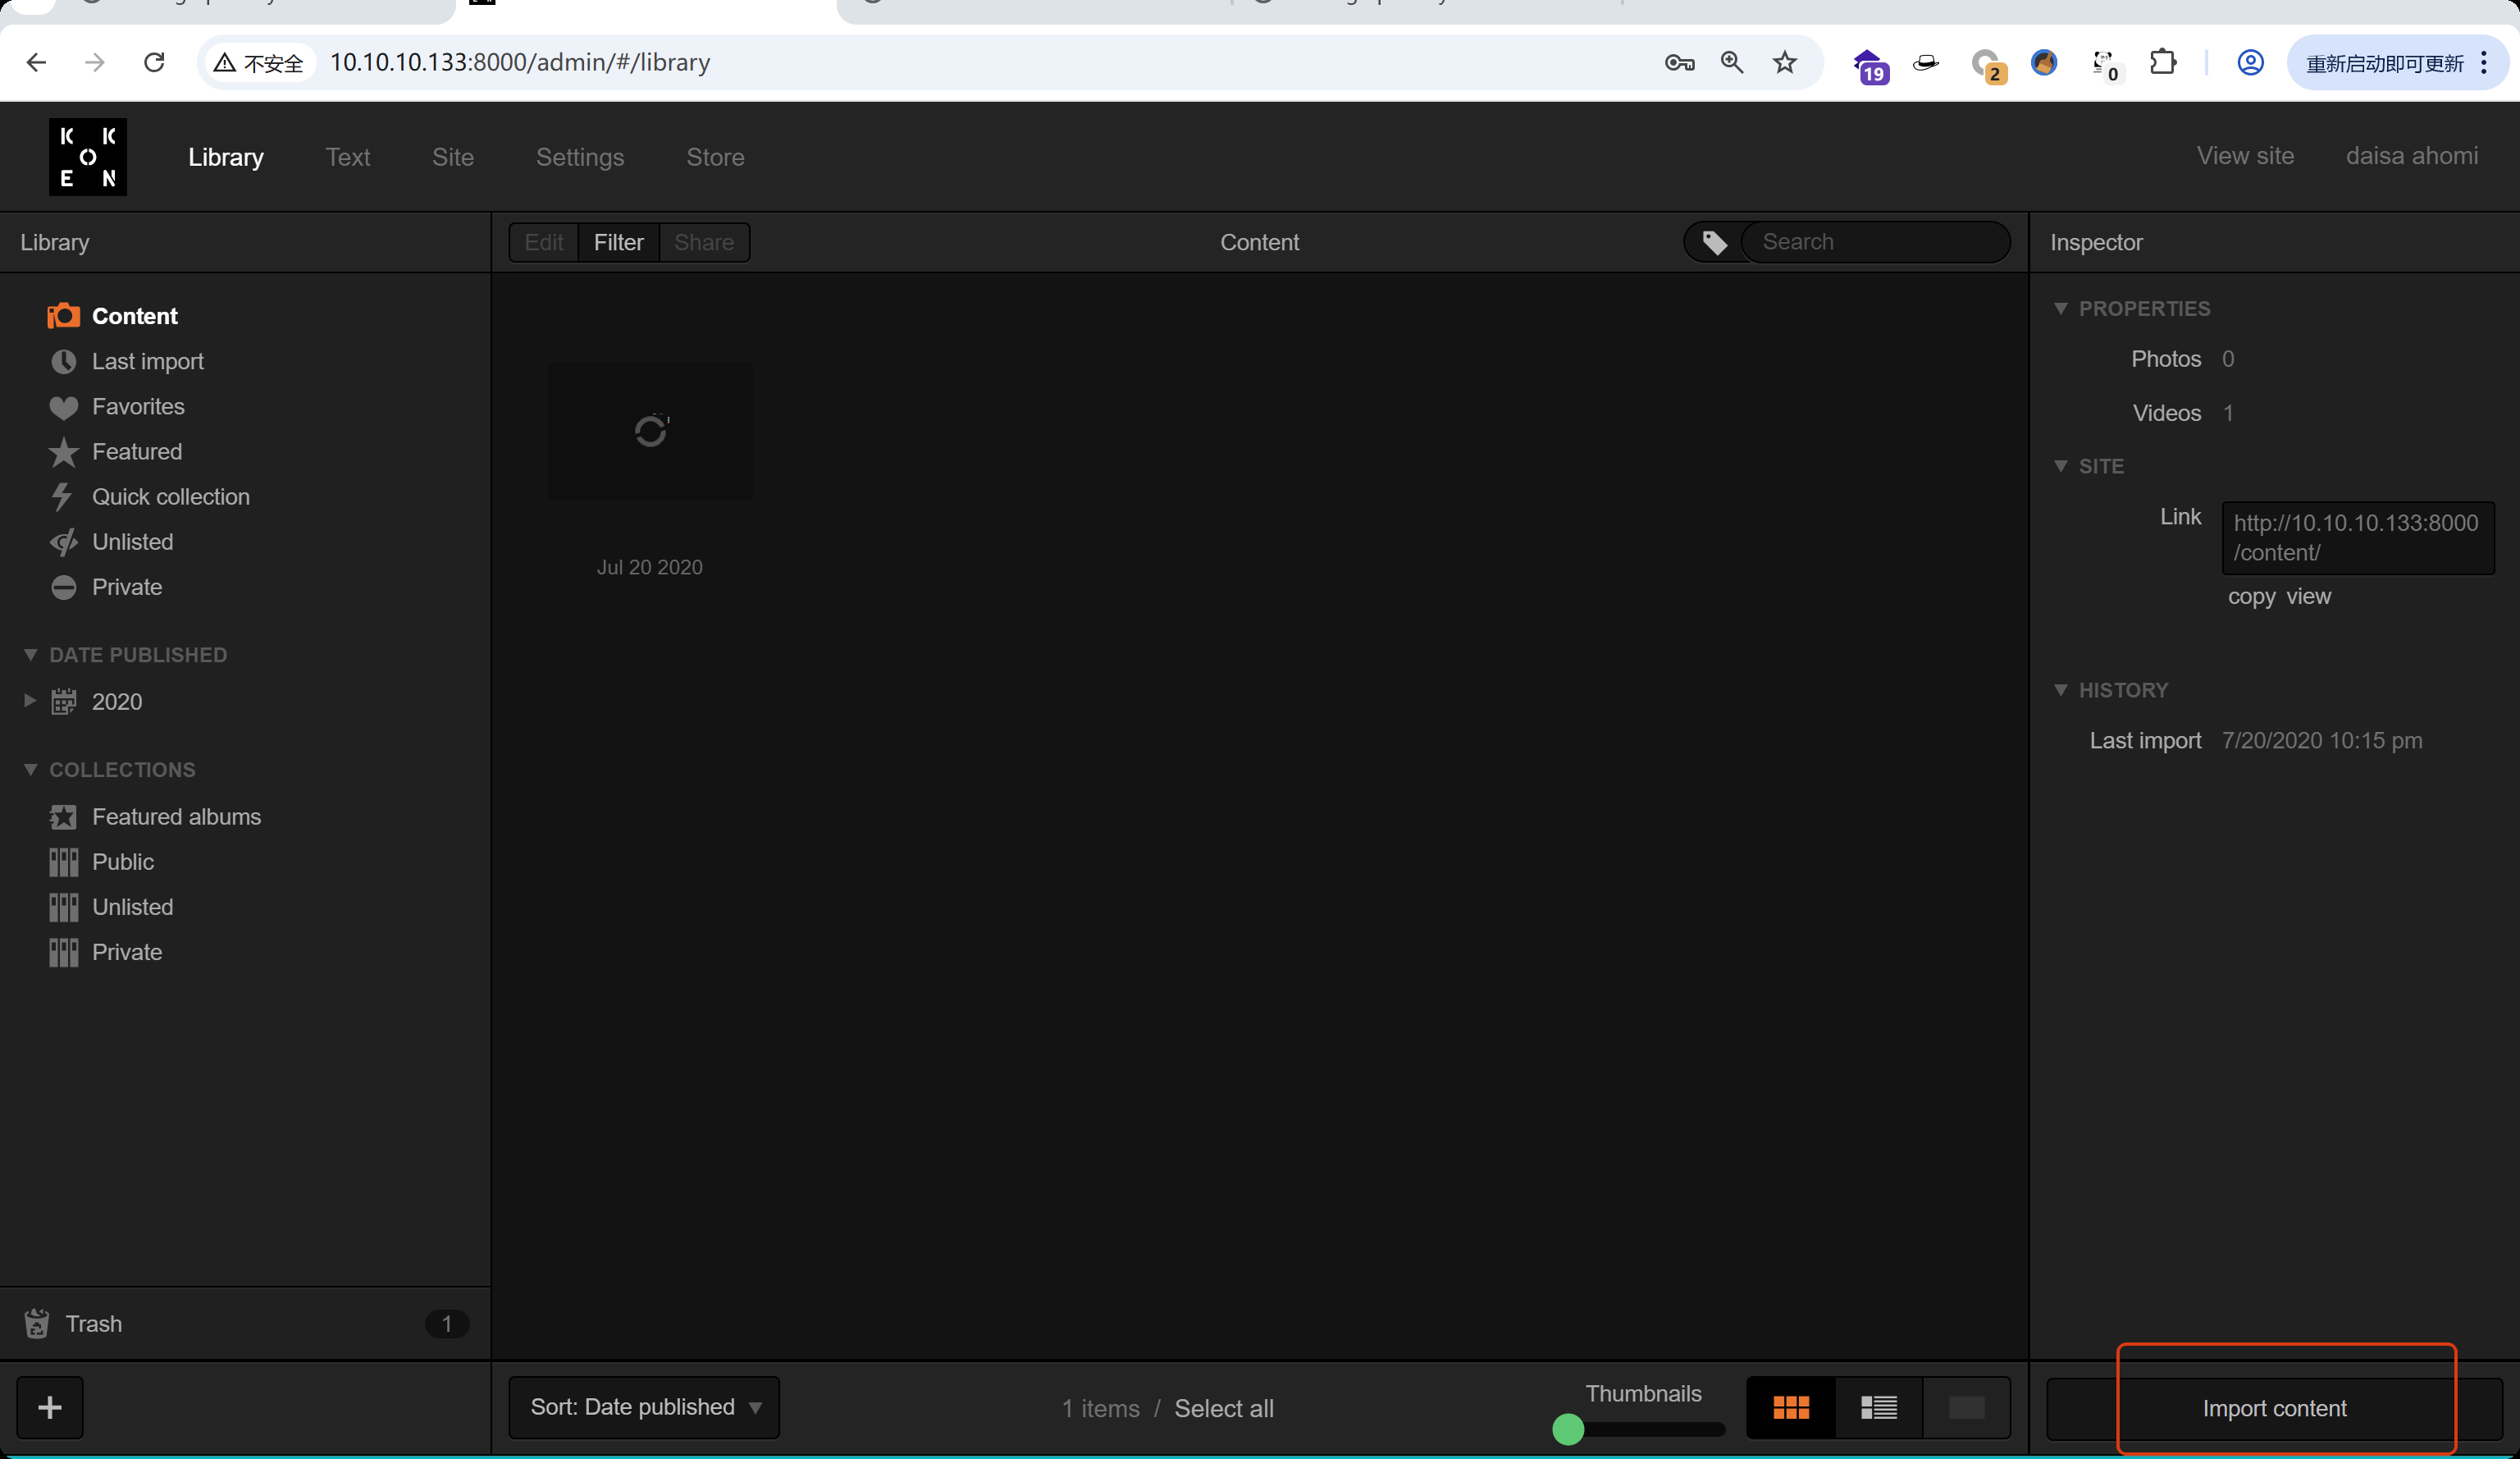
Task: Click the plus add button
Action: 49,1407
